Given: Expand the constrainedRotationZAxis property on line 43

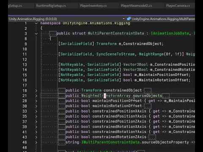Looking at the screenshot, I should point(36,137).
